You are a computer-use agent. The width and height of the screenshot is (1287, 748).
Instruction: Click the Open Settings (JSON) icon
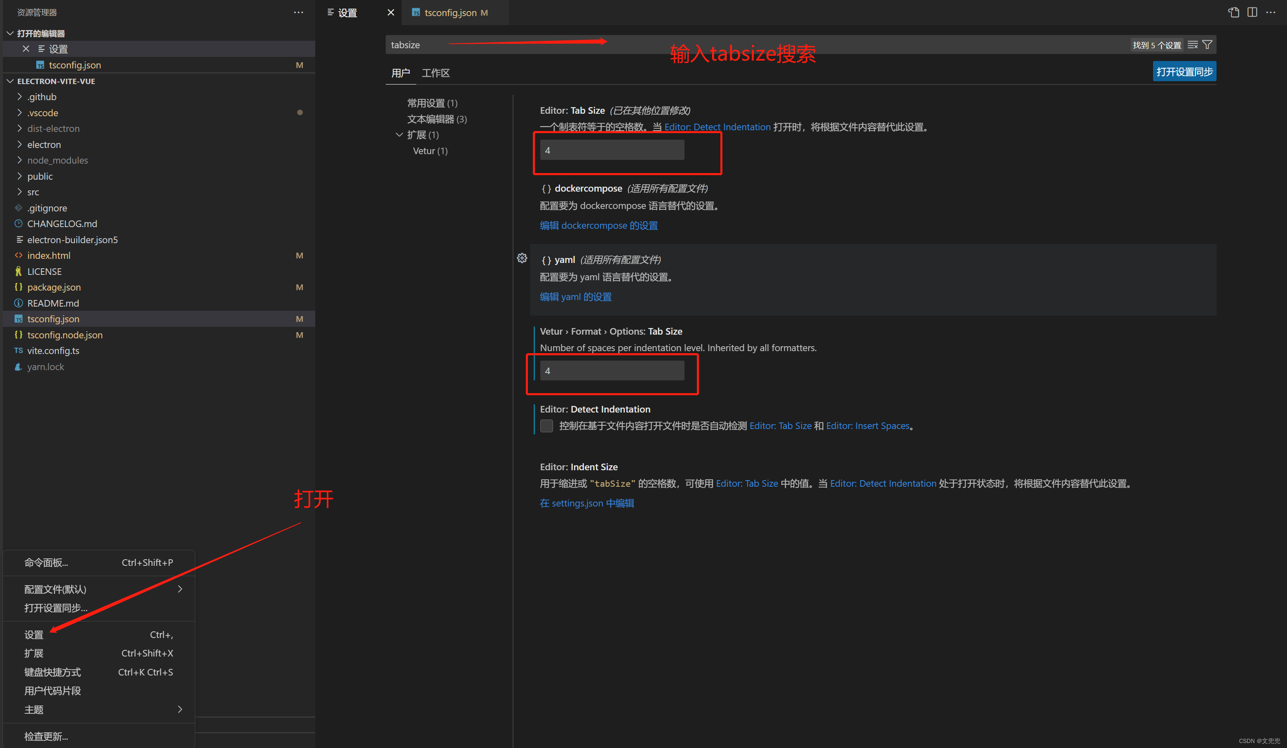coord(1233,12)
